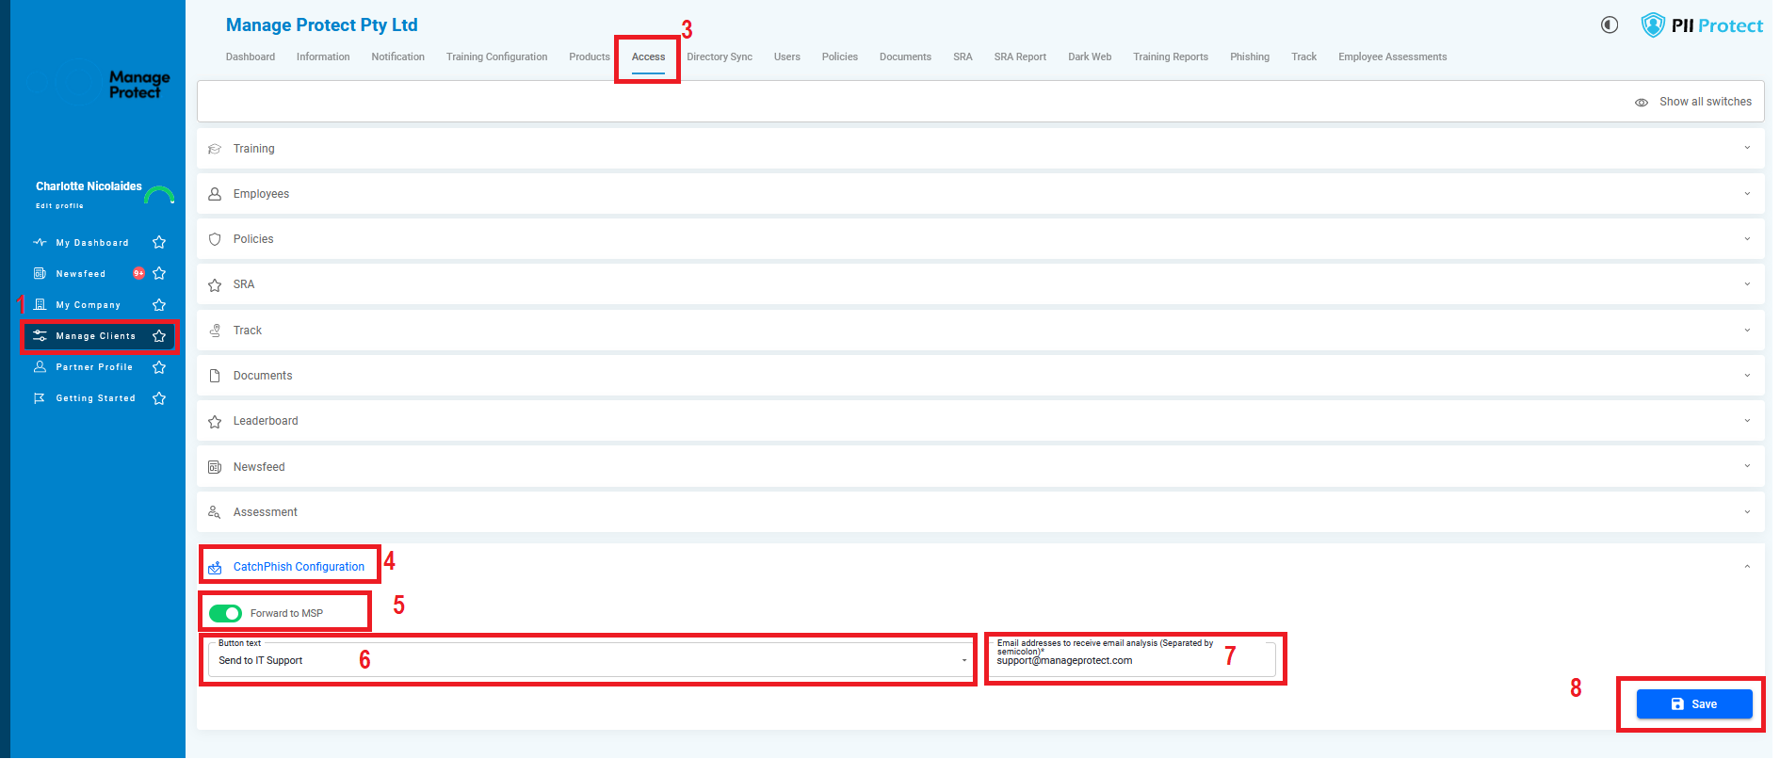Open the Dark Web tab
Viewport: 1780px width, 759px height.
pyautogui.click(x=1090, y=57)
